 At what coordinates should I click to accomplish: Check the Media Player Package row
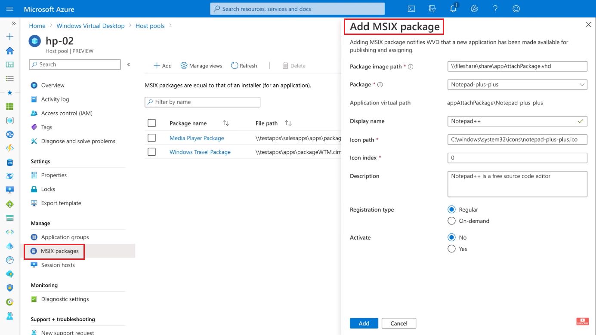pyautogui.click(x=151, y=138)
